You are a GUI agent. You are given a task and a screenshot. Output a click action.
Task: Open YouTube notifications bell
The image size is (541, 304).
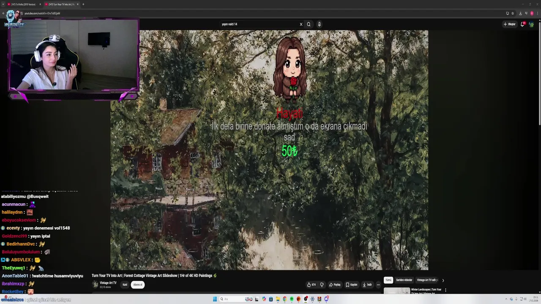(522, 24)
